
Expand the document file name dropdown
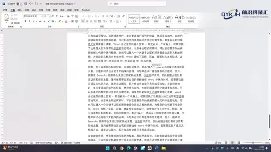pyautogui.click(x=75, y=4)
